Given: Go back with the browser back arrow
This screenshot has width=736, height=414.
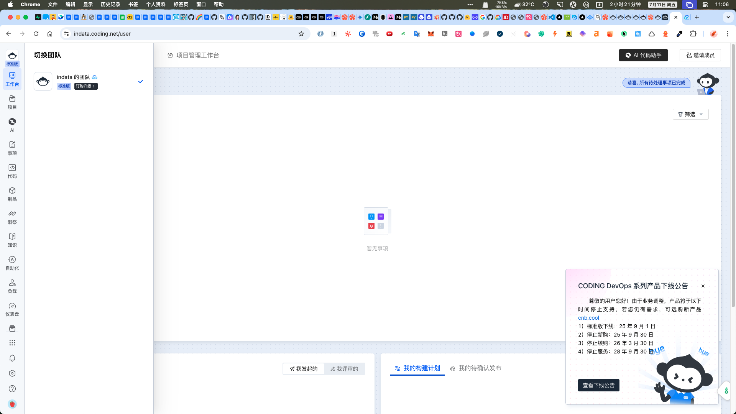Looking at the screenshot, I should [x=8, y=34].
